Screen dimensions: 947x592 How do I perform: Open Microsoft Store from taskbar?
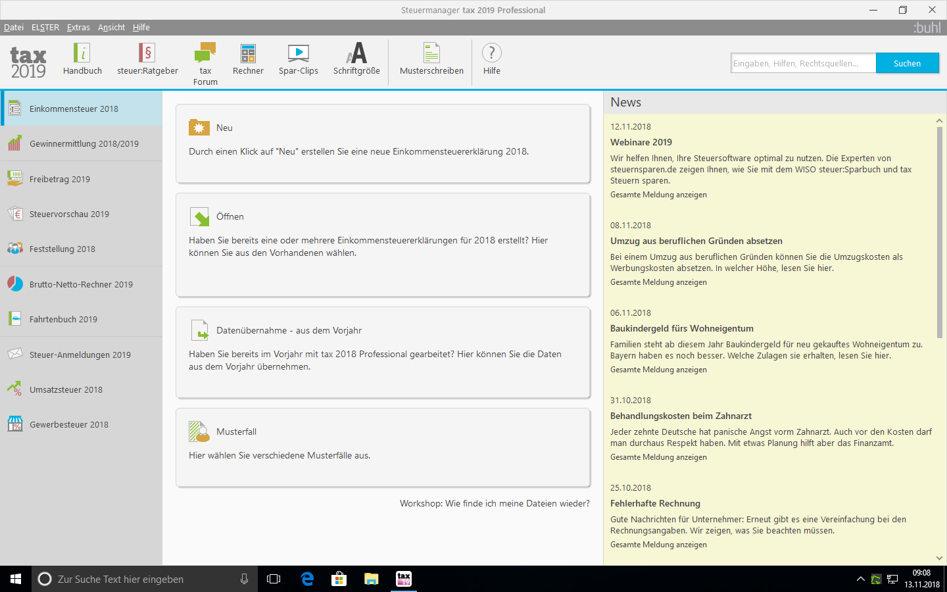coord(339,579)
